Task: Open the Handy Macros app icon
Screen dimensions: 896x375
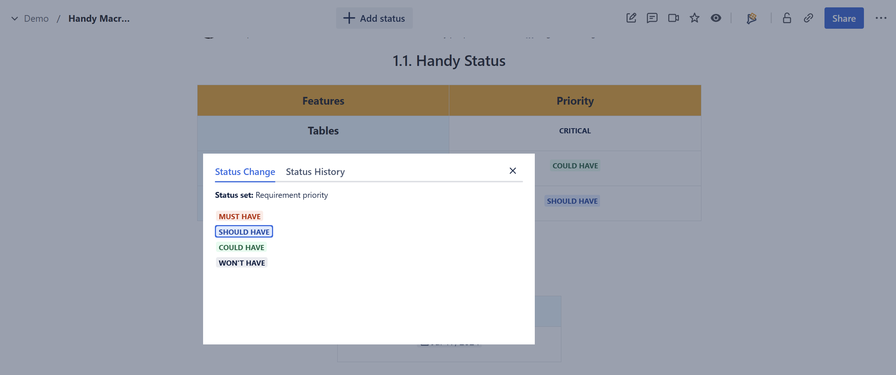Action: tap(752, 18)
